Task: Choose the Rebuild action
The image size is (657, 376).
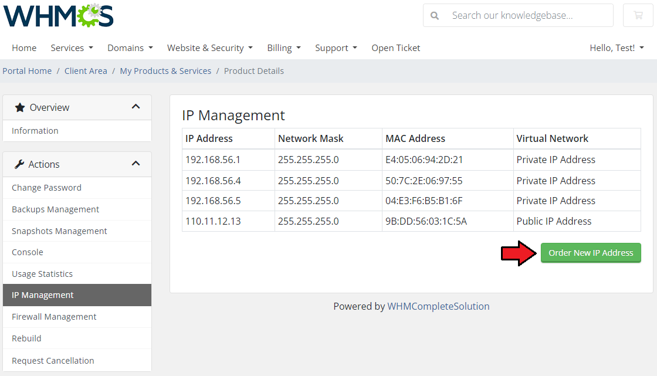Action: tap(77, 338)
